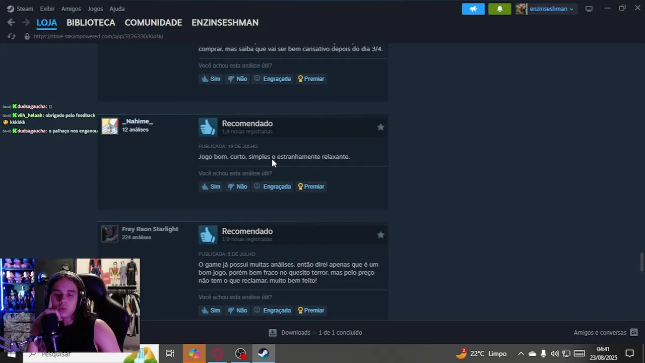This screenshot has height=363, width=645.
Task: Vote Não on _Nahime_ review
Action: (x=237, y=187)
